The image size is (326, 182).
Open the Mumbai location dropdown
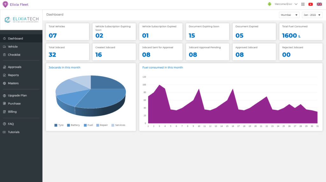[289, 15]
